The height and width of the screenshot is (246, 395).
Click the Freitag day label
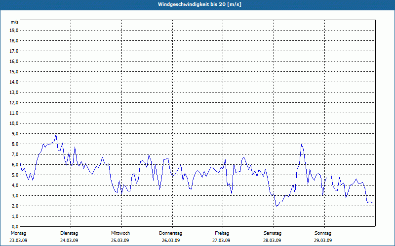[222, 233]
